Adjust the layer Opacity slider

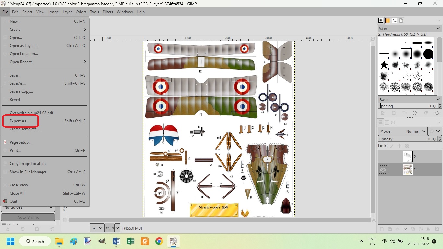408,139
